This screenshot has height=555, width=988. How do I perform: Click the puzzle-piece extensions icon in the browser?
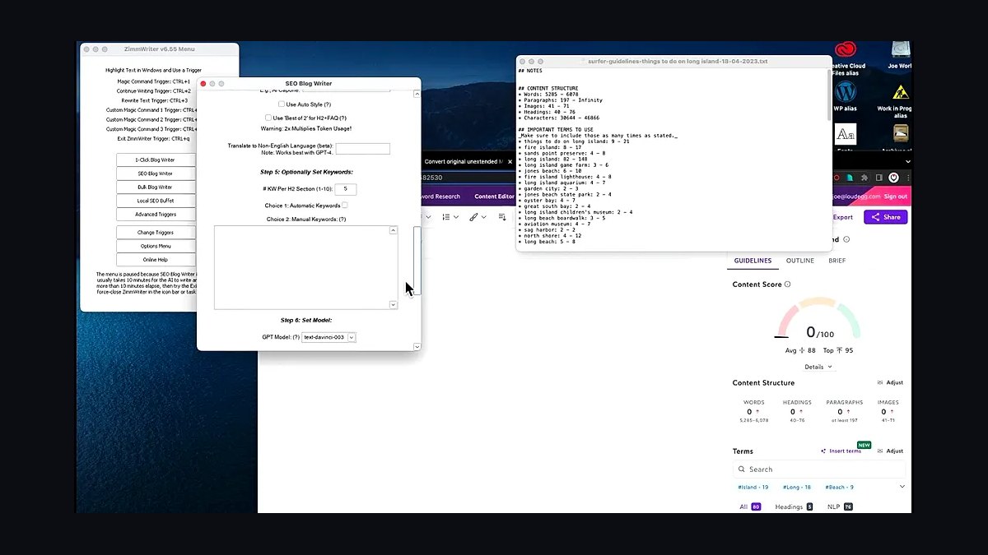click(x=865, y=177)
